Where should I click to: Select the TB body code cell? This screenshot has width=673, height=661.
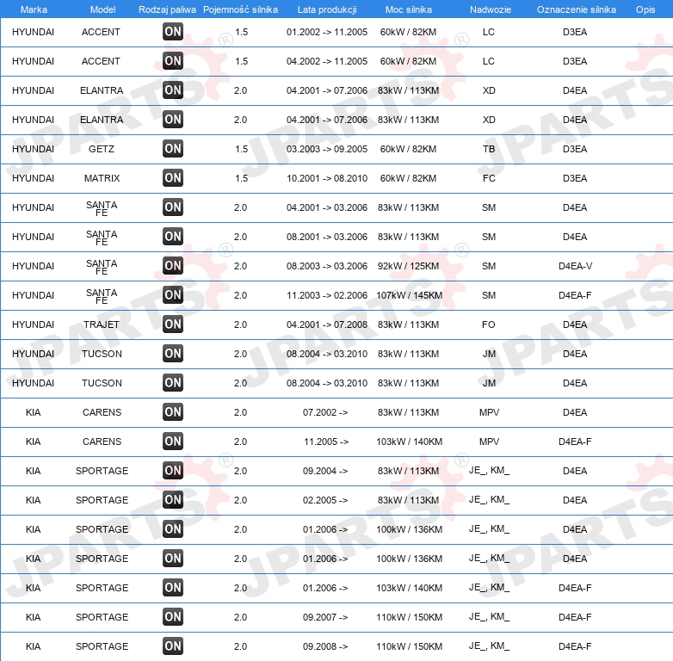point(489,149)
